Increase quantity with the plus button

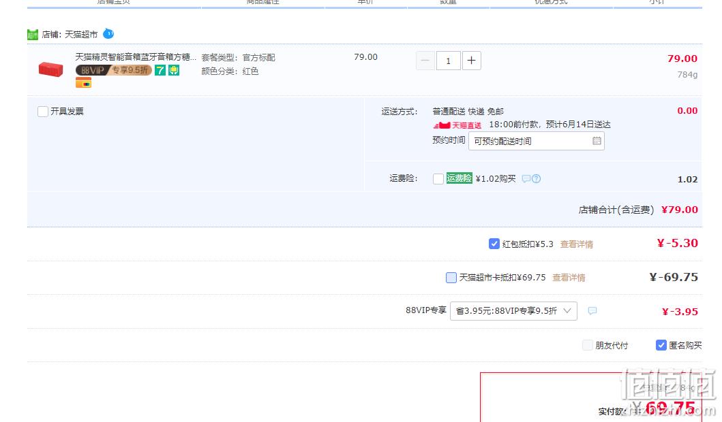pos(472,61)
